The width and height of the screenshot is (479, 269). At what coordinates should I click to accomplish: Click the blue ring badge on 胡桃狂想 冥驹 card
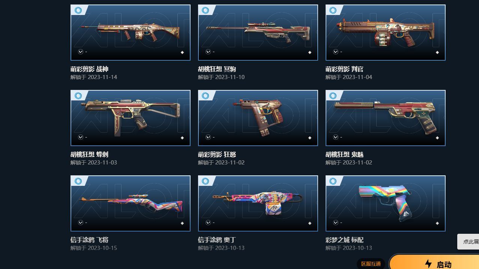(x=205, y=10)
